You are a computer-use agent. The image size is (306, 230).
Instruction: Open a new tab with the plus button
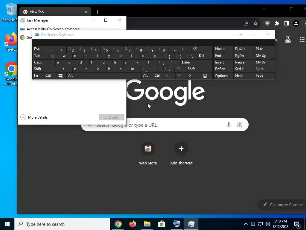tap(98, 12)
